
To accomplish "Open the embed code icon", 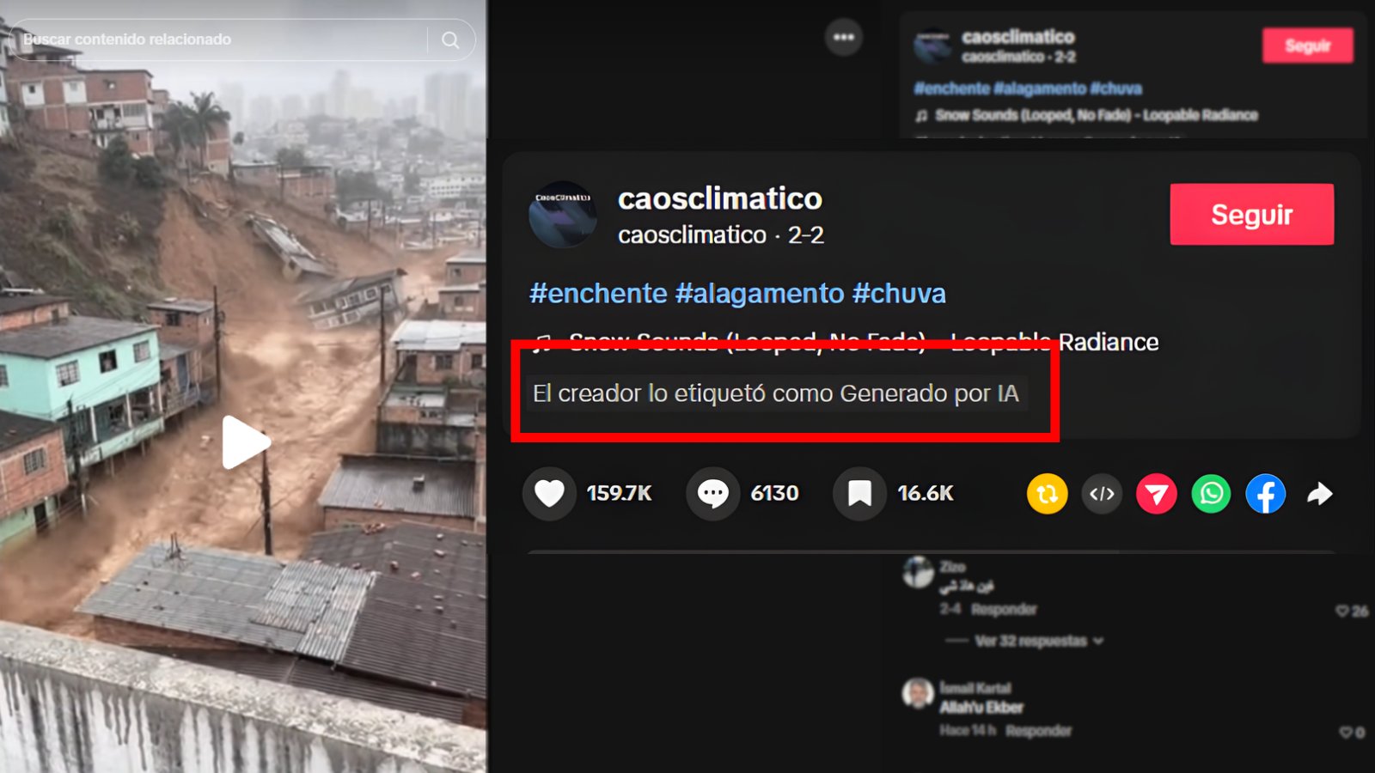I will tap(1102, 494).
